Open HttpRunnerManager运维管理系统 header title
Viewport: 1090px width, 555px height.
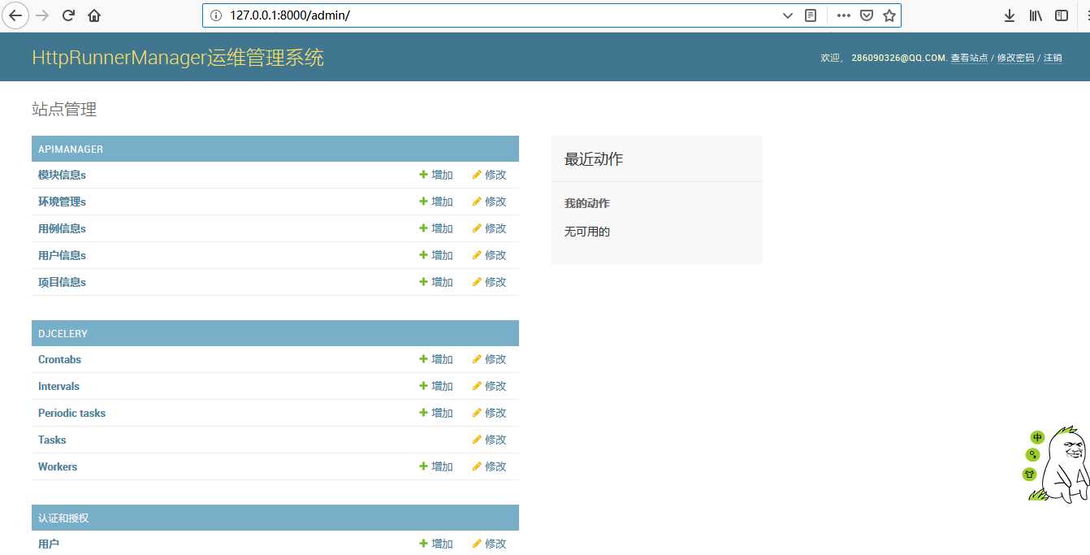(x=178, y=58)
